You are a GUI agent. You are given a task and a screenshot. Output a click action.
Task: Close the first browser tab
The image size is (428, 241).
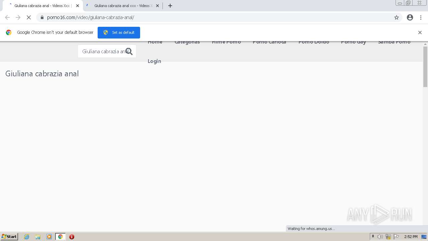tap(78, 6)
